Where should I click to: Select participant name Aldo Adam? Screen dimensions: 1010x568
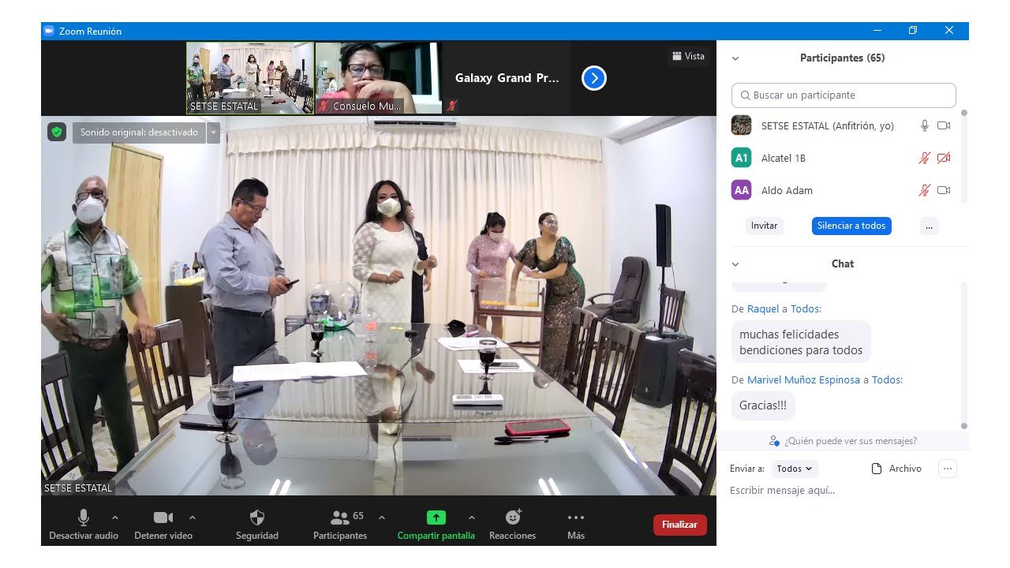787,190
